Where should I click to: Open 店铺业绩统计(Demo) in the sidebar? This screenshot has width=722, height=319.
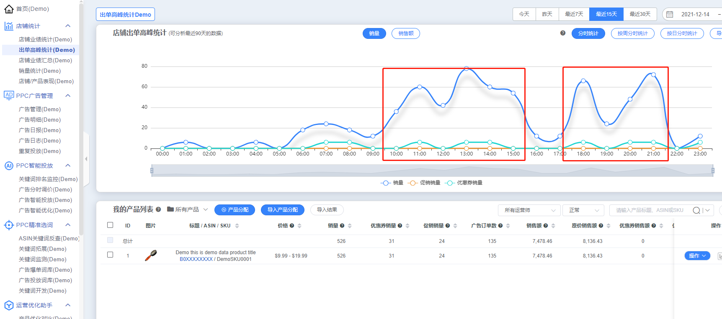point(45,39)
